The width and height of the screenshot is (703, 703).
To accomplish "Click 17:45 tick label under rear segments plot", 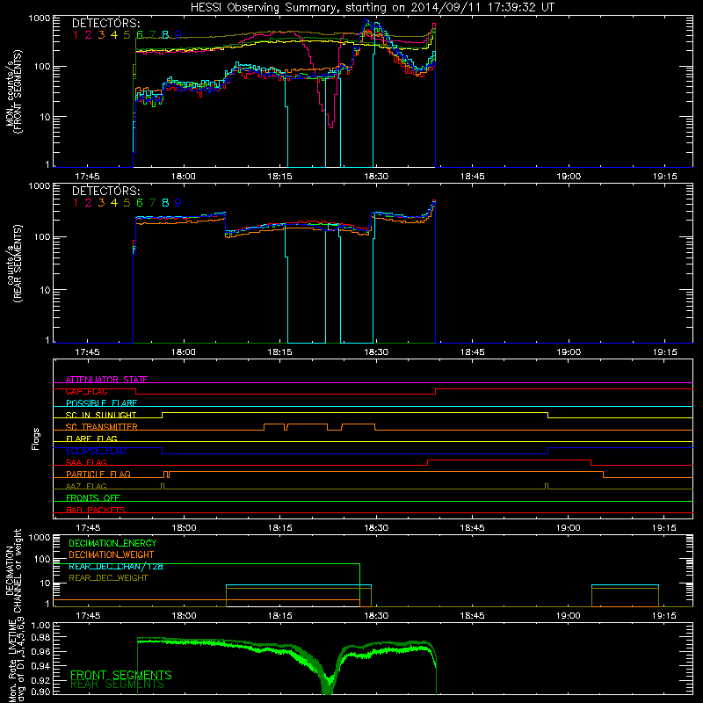I will (x=87, y=352).
